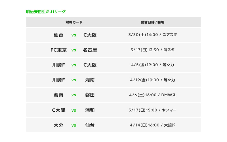Click the 3/17(日)13:30 味スタ match time
This screenshot has width=227, height=142.
[x=153, y=50]
